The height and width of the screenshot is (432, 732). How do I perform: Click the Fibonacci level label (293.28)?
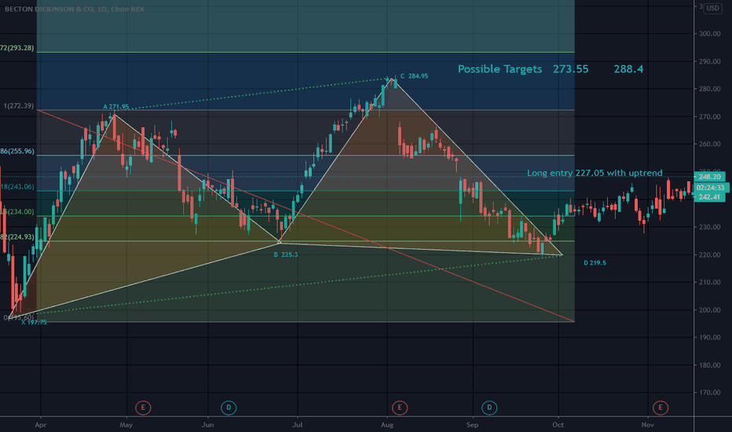pos(16,48)
